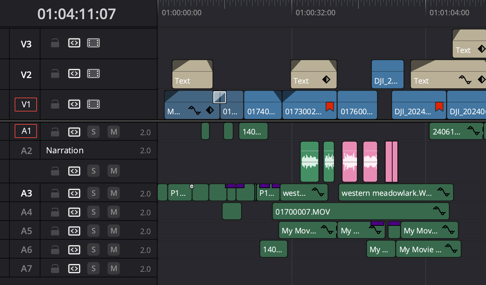The width and height of the screenshot is (486, 285).
Task: Click the red marker on clip 0173002
Action: pos(330,107)
